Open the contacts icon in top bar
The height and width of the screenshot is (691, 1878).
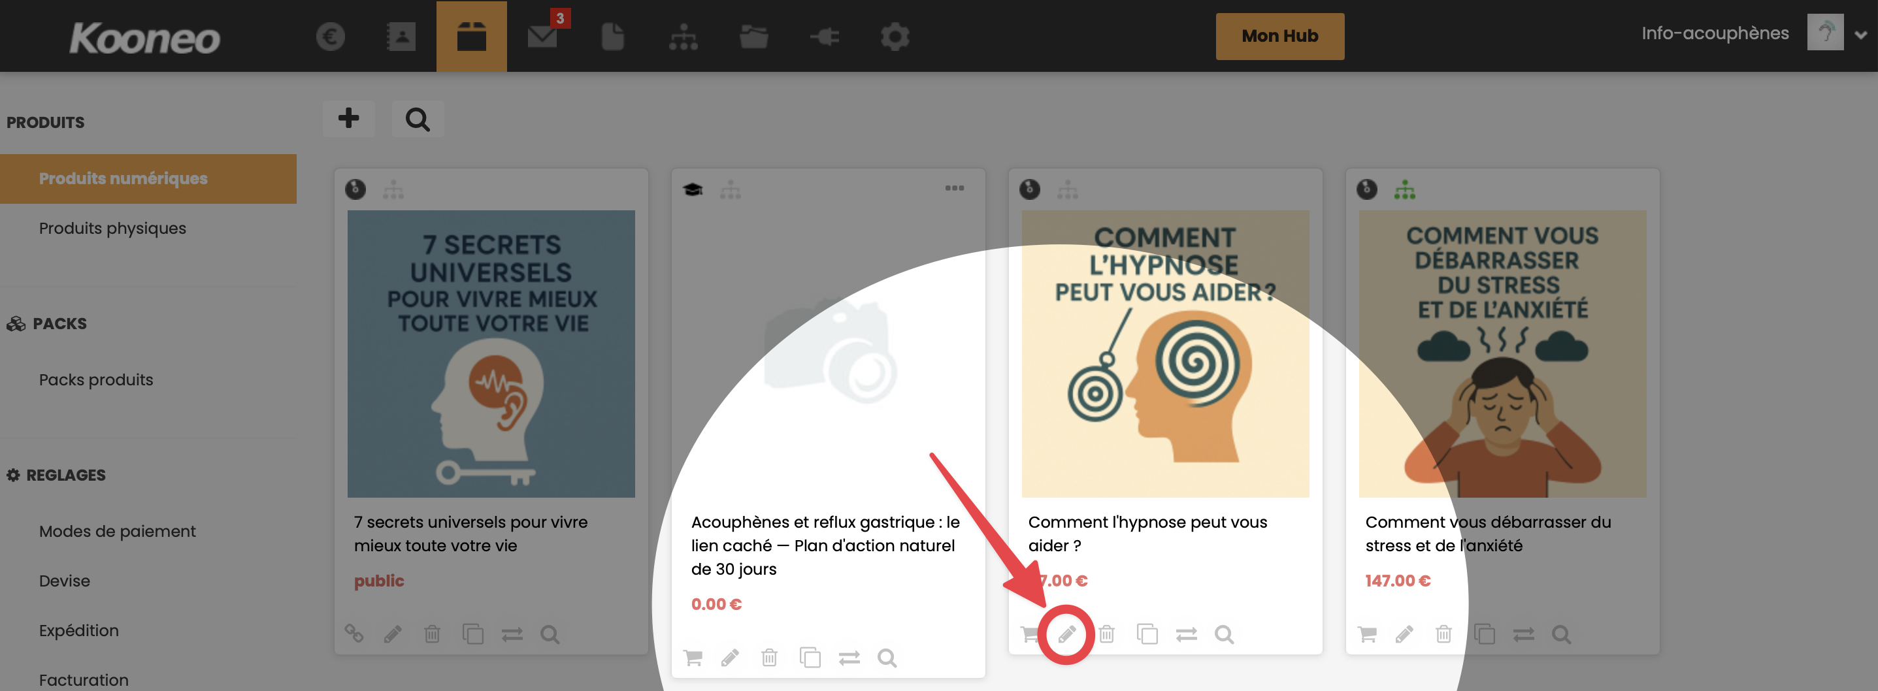pyautogui.click(x=401, y=37)
